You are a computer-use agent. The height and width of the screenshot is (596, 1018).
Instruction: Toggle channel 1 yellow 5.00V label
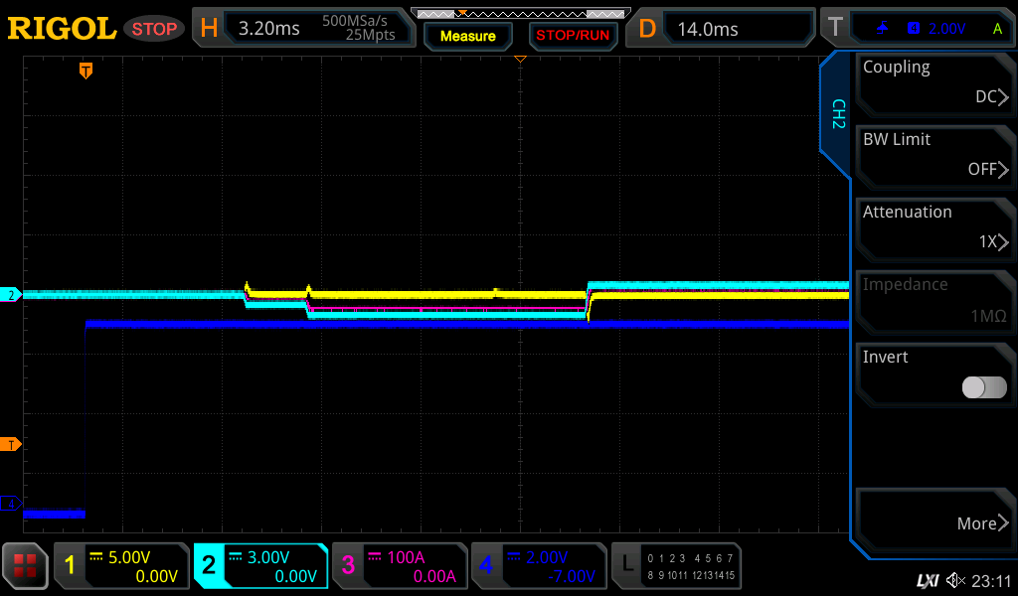(121, 566)
